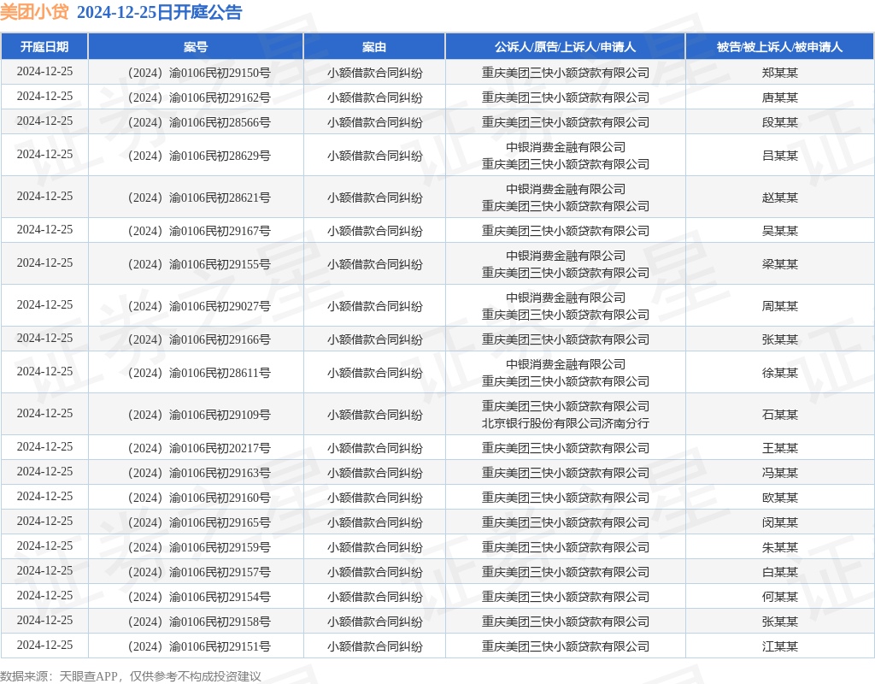Click case number (2024)渝0106民初29109号
Screen dimensions: 875x684
click(199, 415)
